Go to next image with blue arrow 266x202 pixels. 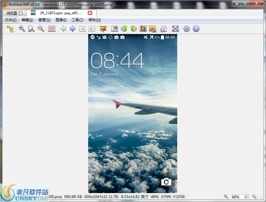pyautogui.click(x=73, y=29)
